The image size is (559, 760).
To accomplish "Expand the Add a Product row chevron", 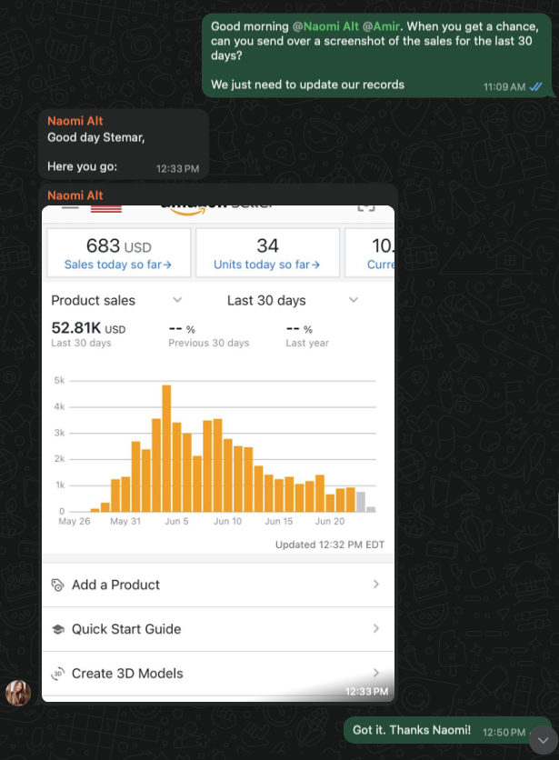I will [376, 585].
